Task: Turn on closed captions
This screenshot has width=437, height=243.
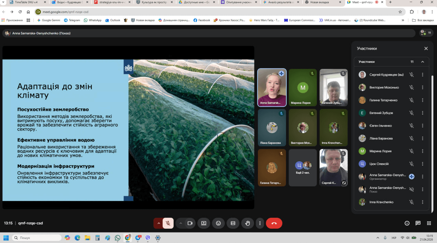Action: click(x=233, y=223)
